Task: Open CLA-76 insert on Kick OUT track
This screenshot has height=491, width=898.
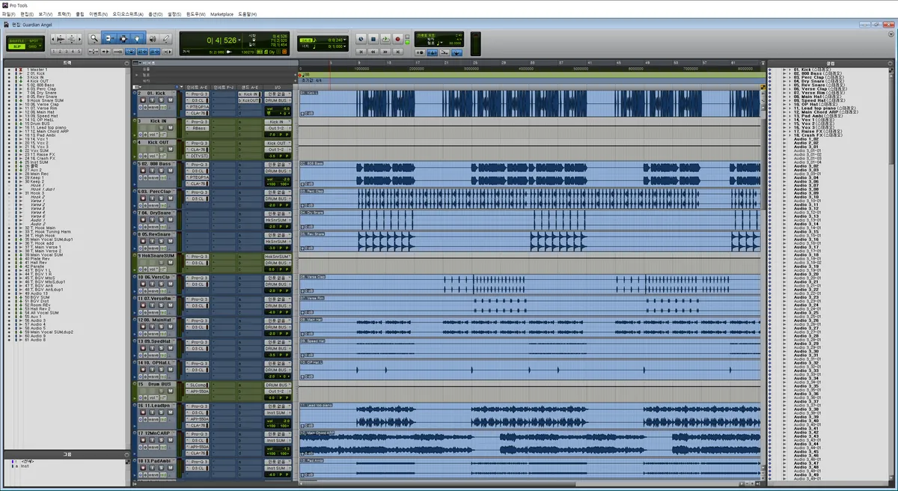Action: pyautogui.click(x=198, y=148)
